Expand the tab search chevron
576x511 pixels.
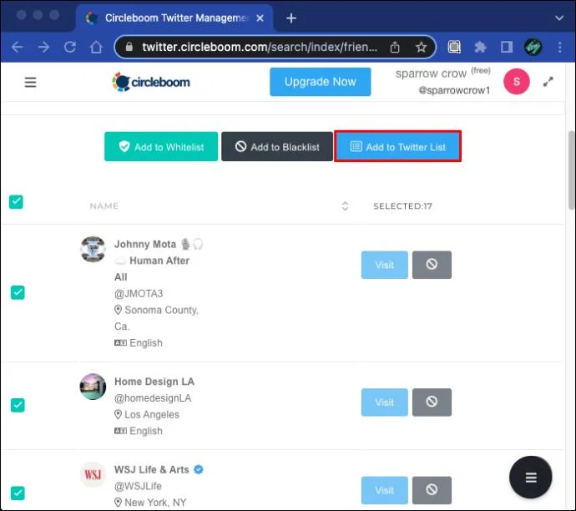click(559, 18)
